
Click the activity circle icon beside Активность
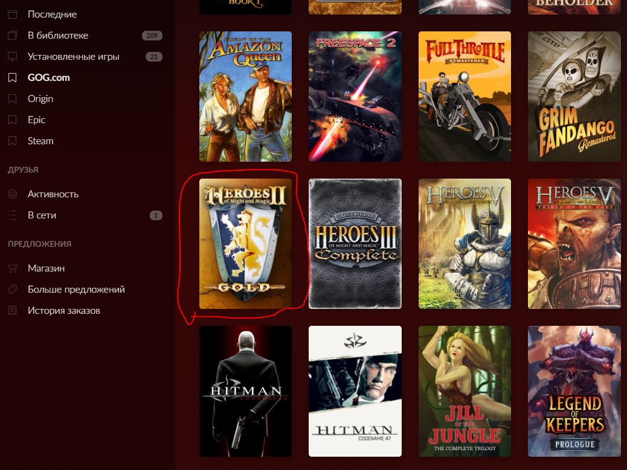coord(13,194)
